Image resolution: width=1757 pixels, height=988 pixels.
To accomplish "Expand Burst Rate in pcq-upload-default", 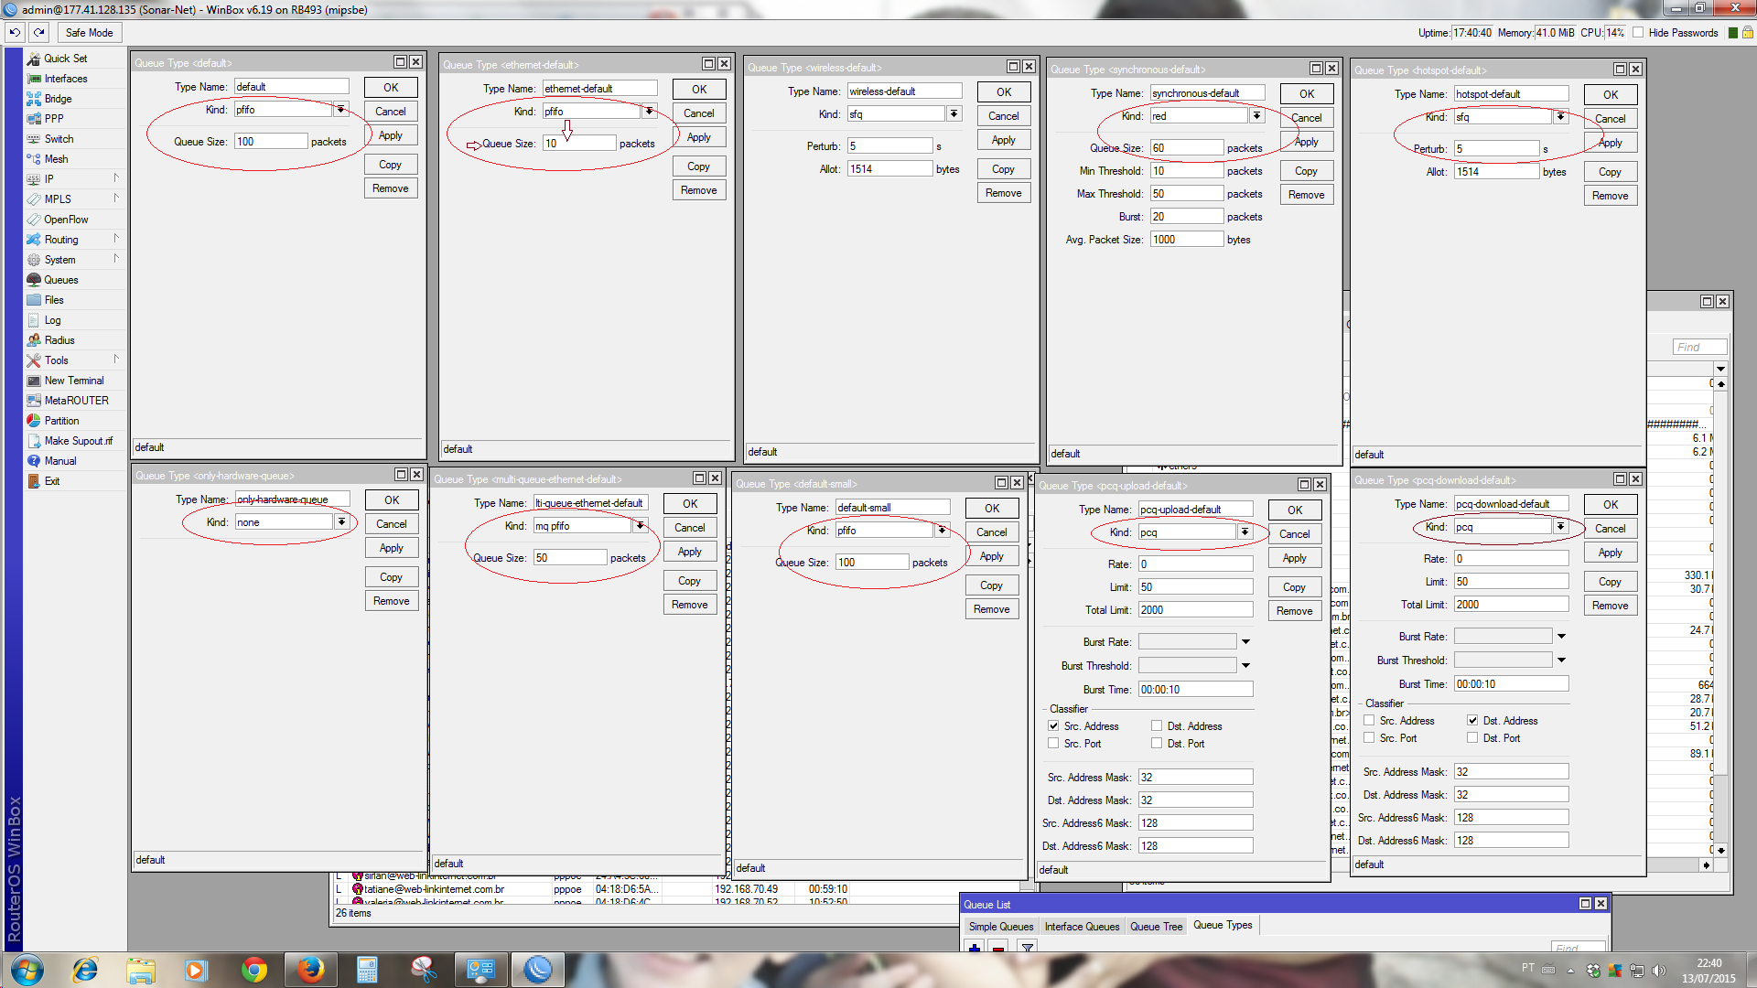I will pos(1245,642).
